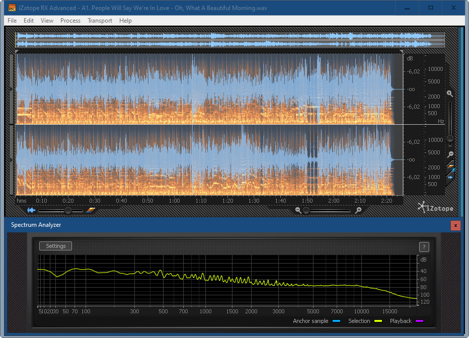Click the vertical zoom-out magnifier icon

pos(450,154)
